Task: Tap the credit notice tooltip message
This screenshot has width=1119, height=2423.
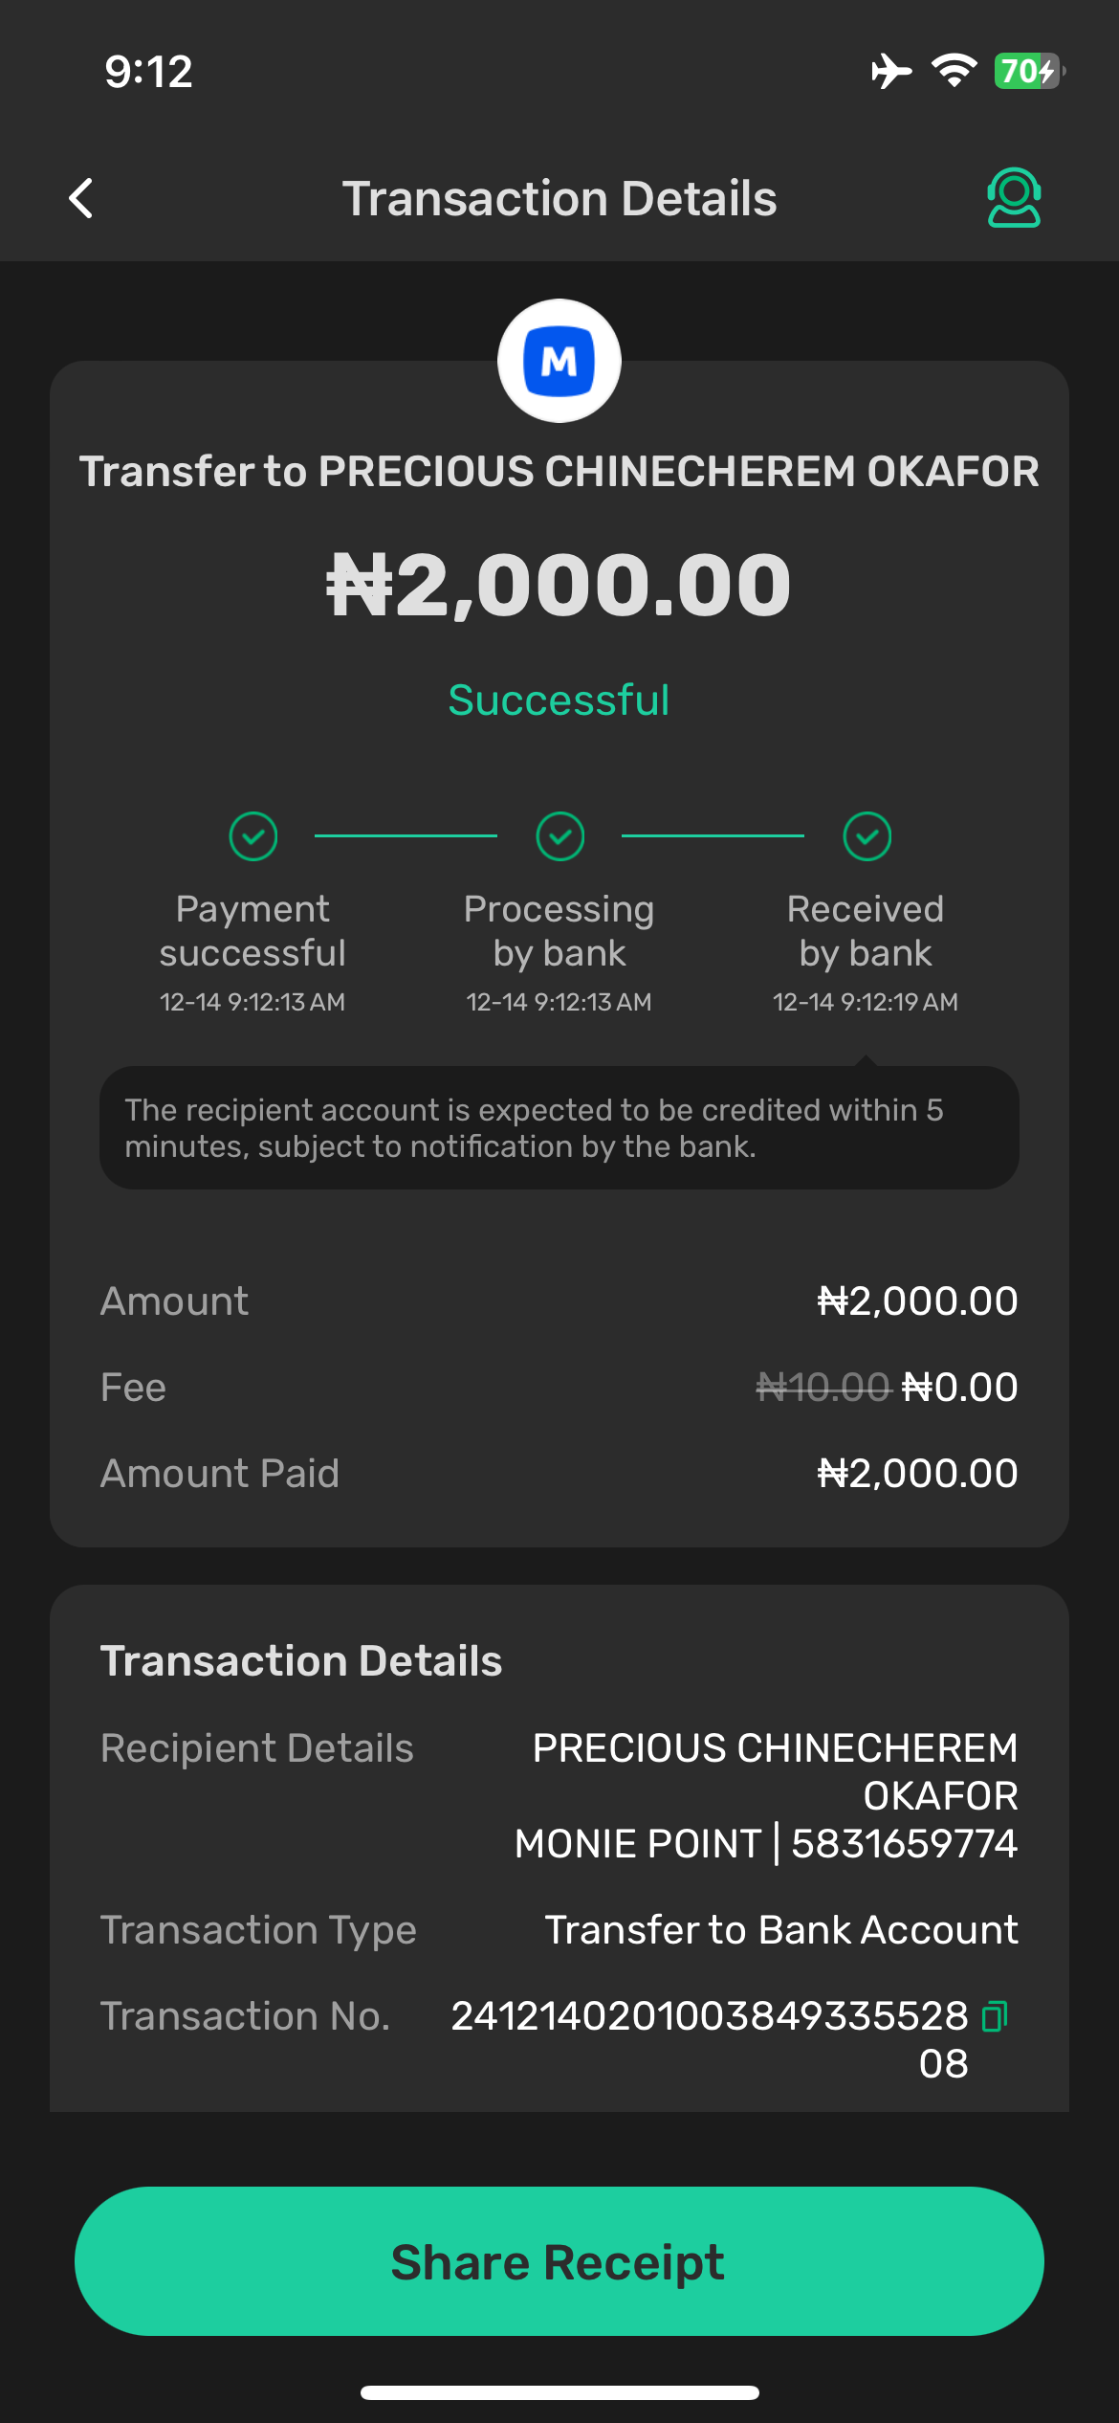Action: click(x=559, y=1128)
